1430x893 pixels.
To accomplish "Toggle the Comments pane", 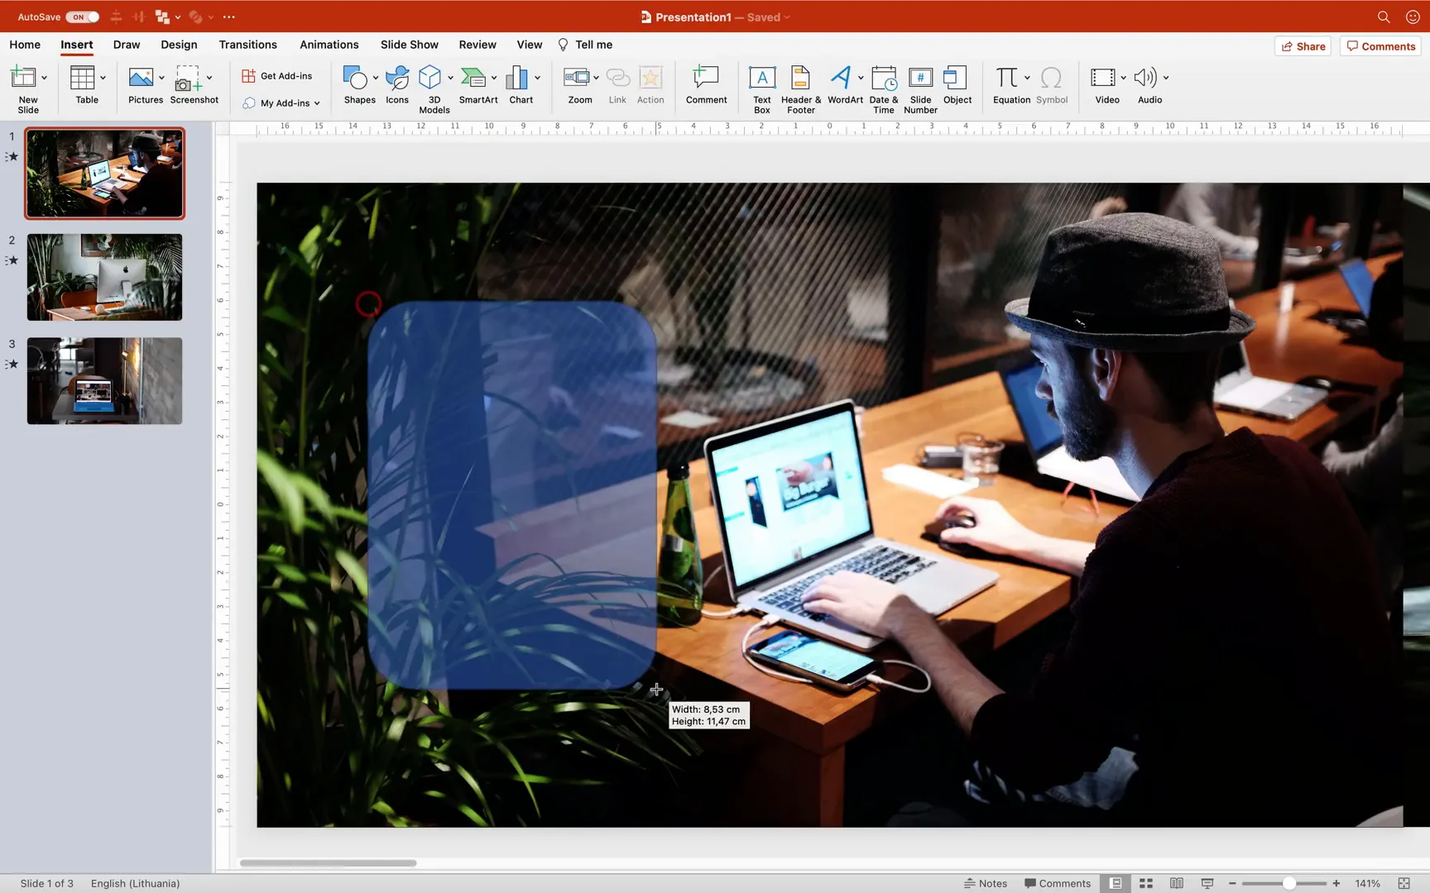I will 1058,883.
